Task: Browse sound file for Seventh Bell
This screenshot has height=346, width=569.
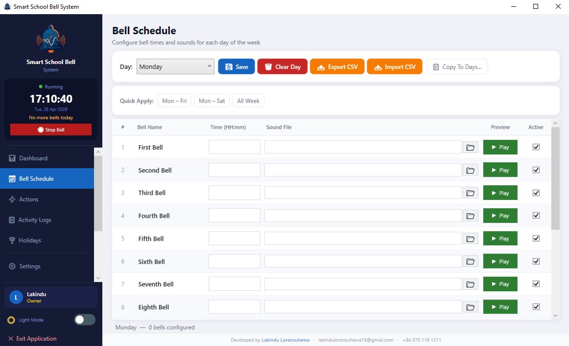Action: pos(470,284)
